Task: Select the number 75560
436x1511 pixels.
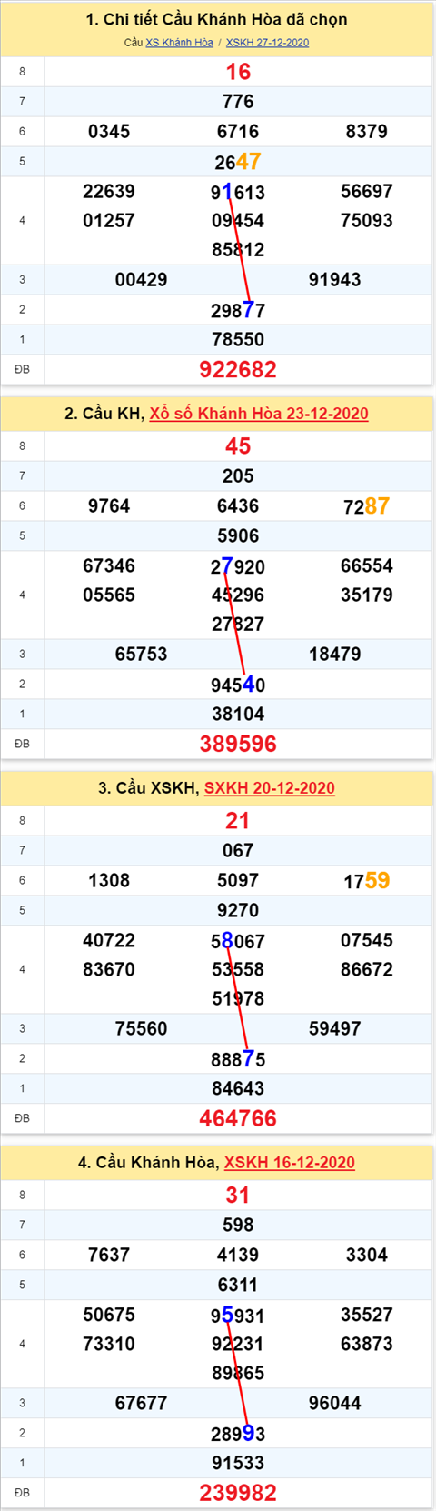Action: pyautogui.click(x=141, y=1029)
